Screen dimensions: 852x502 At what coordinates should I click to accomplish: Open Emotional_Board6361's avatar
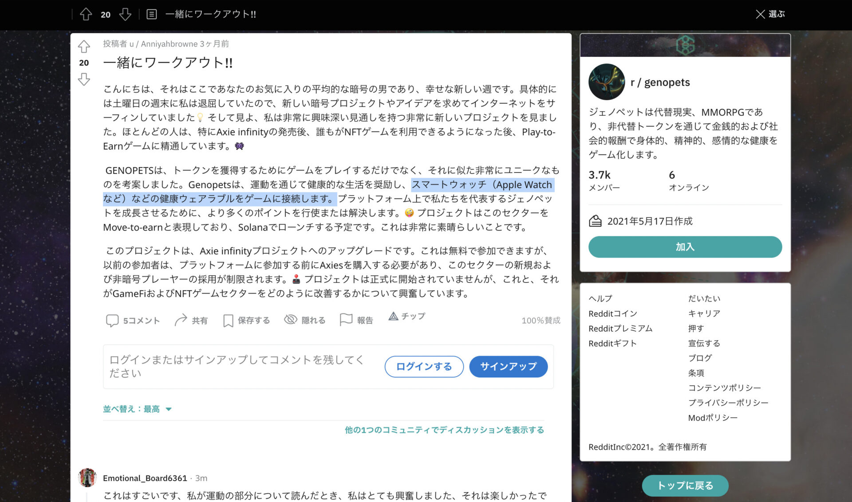87,478
